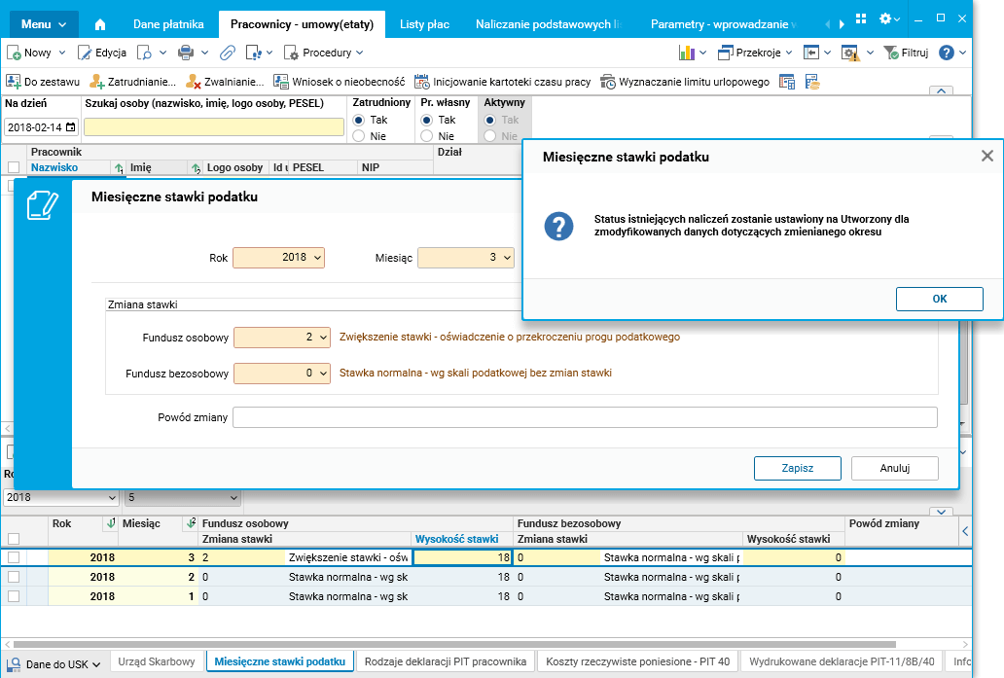Open the calendar picker for Na dzień
The height and width of the screenshot is (678, 1004).
tap(71, 127)
